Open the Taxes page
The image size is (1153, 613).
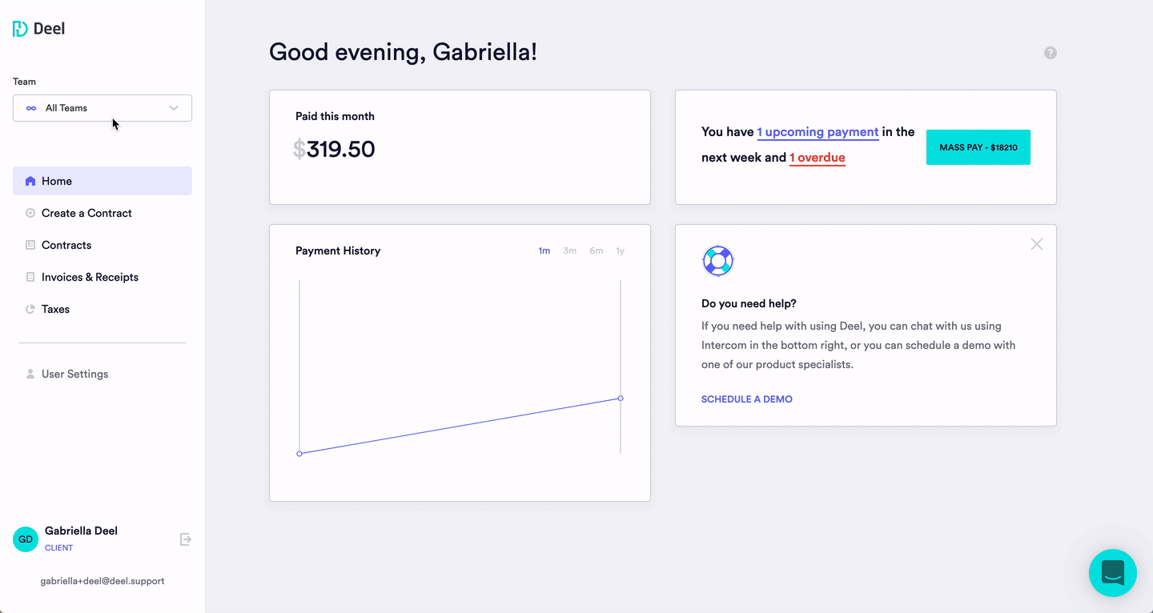(55, 309)
